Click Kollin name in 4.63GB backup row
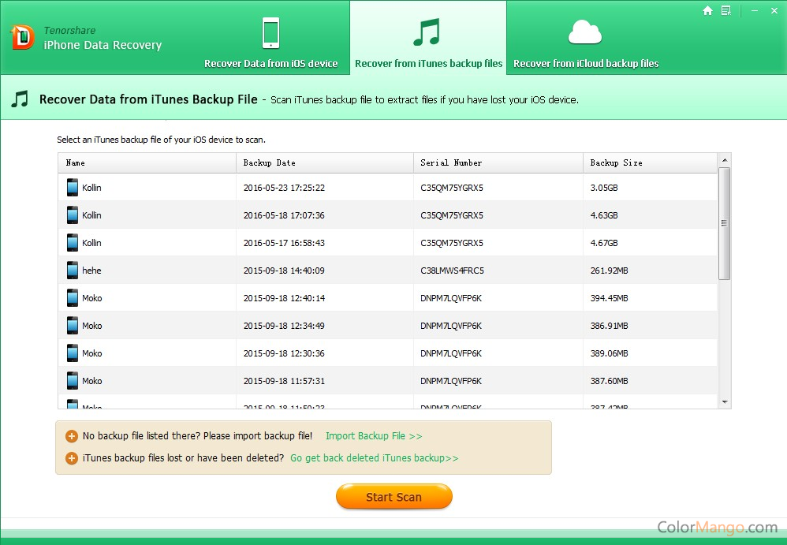Viewport: 787px width, 545px height. [x=91, y=215]
